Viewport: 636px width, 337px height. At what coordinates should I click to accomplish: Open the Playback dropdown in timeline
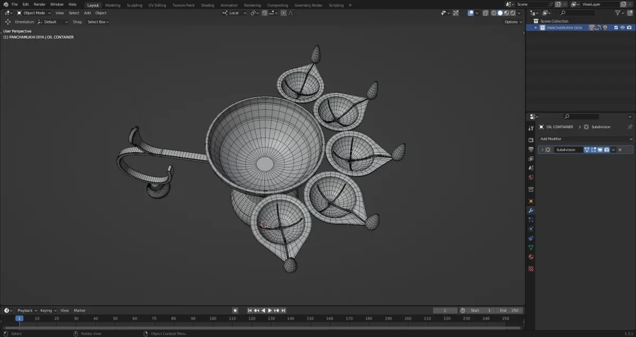[x=26, y=310]
